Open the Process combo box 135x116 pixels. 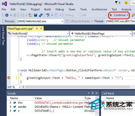coord(40,21)
